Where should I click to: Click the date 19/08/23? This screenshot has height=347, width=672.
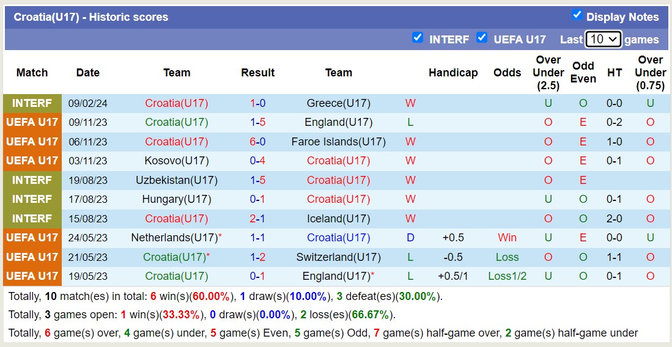tap(88, 180)
